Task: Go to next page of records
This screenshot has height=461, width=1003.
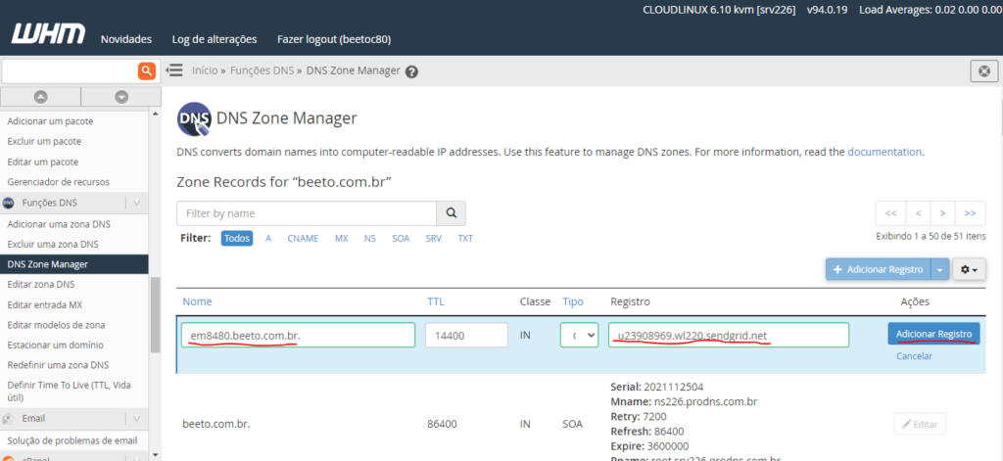Action: pos(943,213)
